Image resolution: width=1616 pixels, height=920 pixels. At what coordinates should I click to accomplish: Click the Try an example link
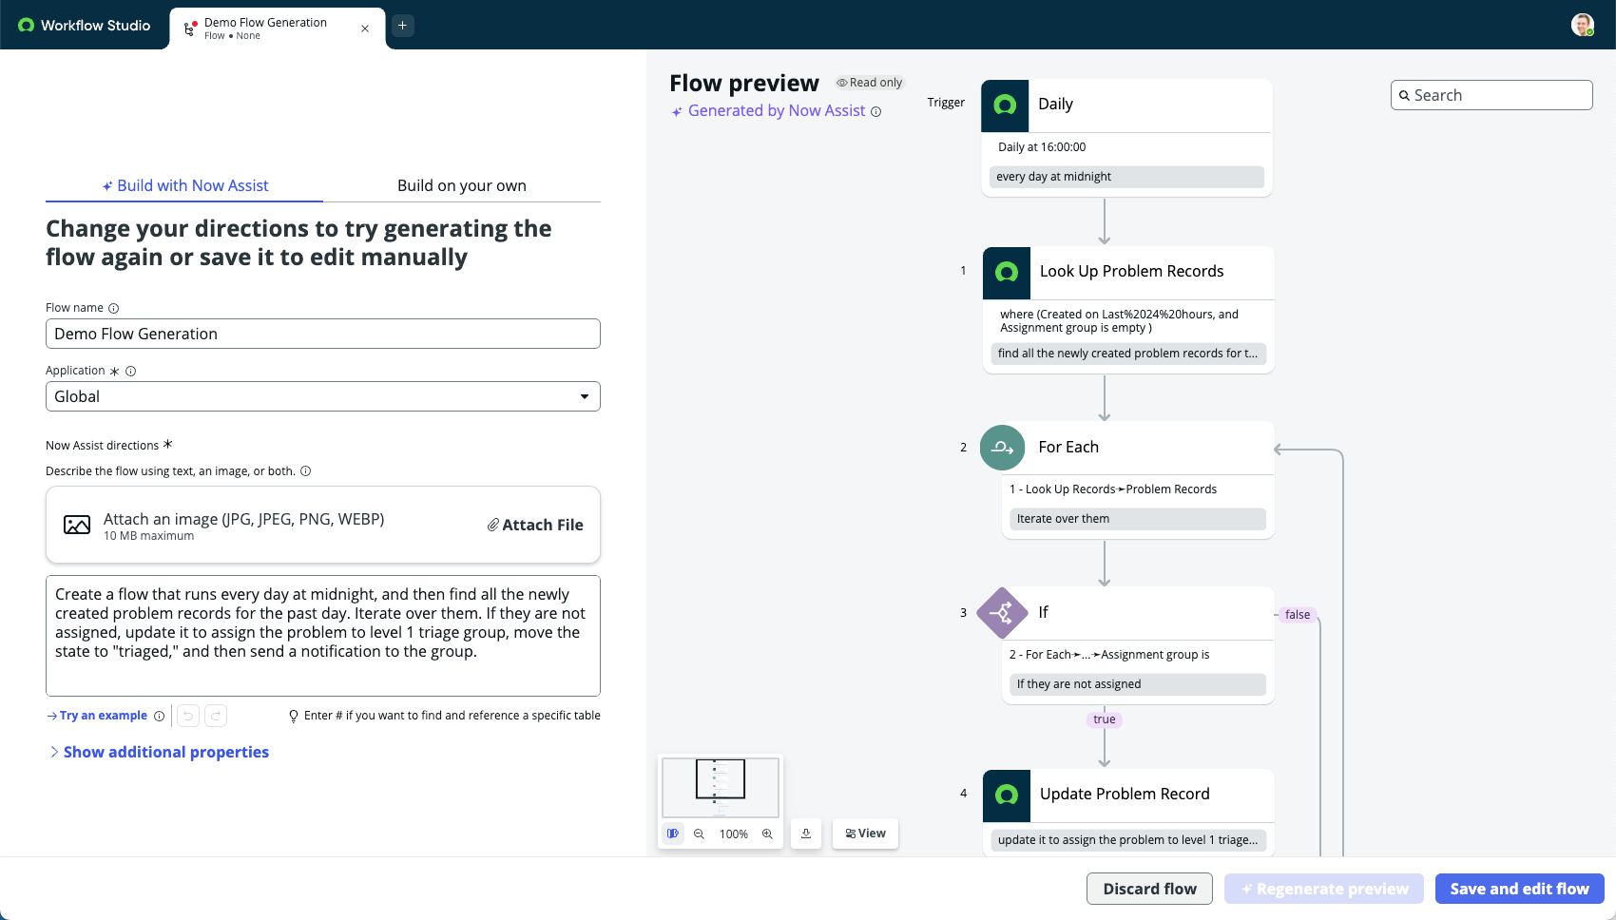tap(97, 716)
